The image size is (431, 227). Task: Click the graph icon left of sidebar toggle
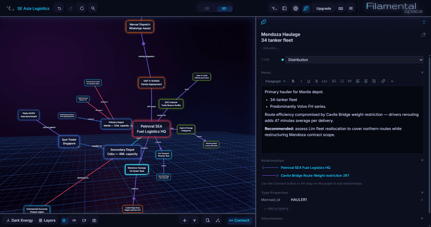[274, 9]
